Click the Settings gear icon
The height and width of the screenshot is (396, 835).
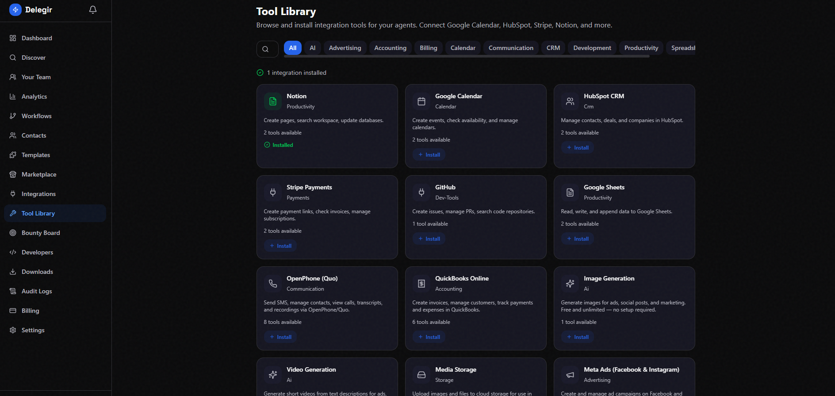tap(13, 330)
